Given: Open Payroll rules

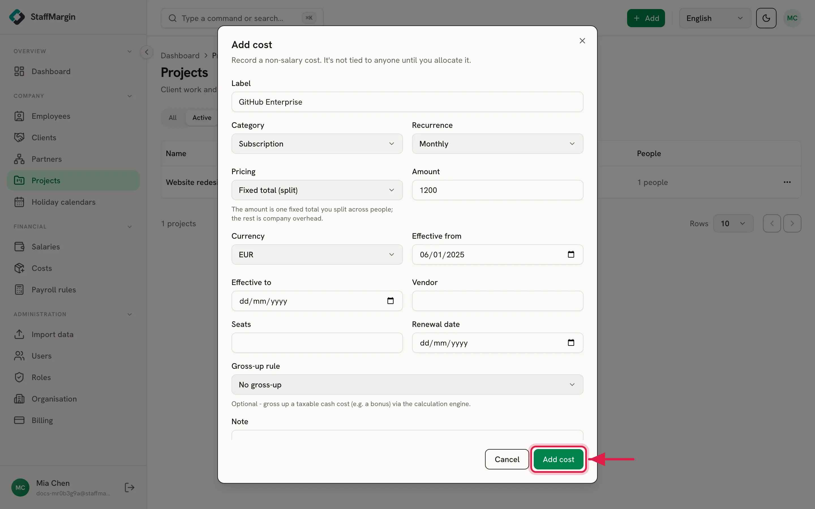Looking at the screenshot, I should tap(73, 290).
